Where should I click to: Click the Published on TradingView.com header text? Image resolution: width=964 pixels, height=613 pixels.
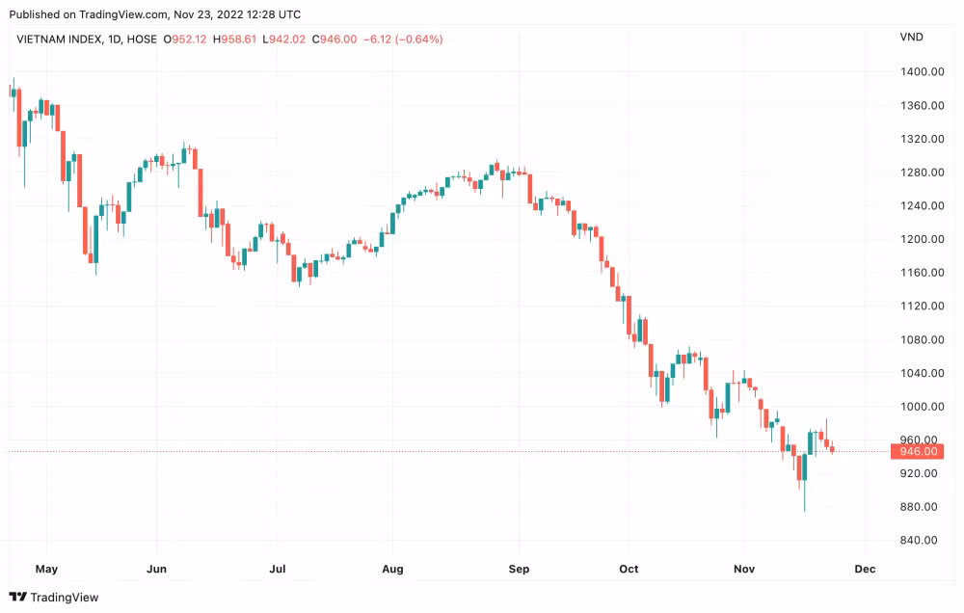point(155,14)
